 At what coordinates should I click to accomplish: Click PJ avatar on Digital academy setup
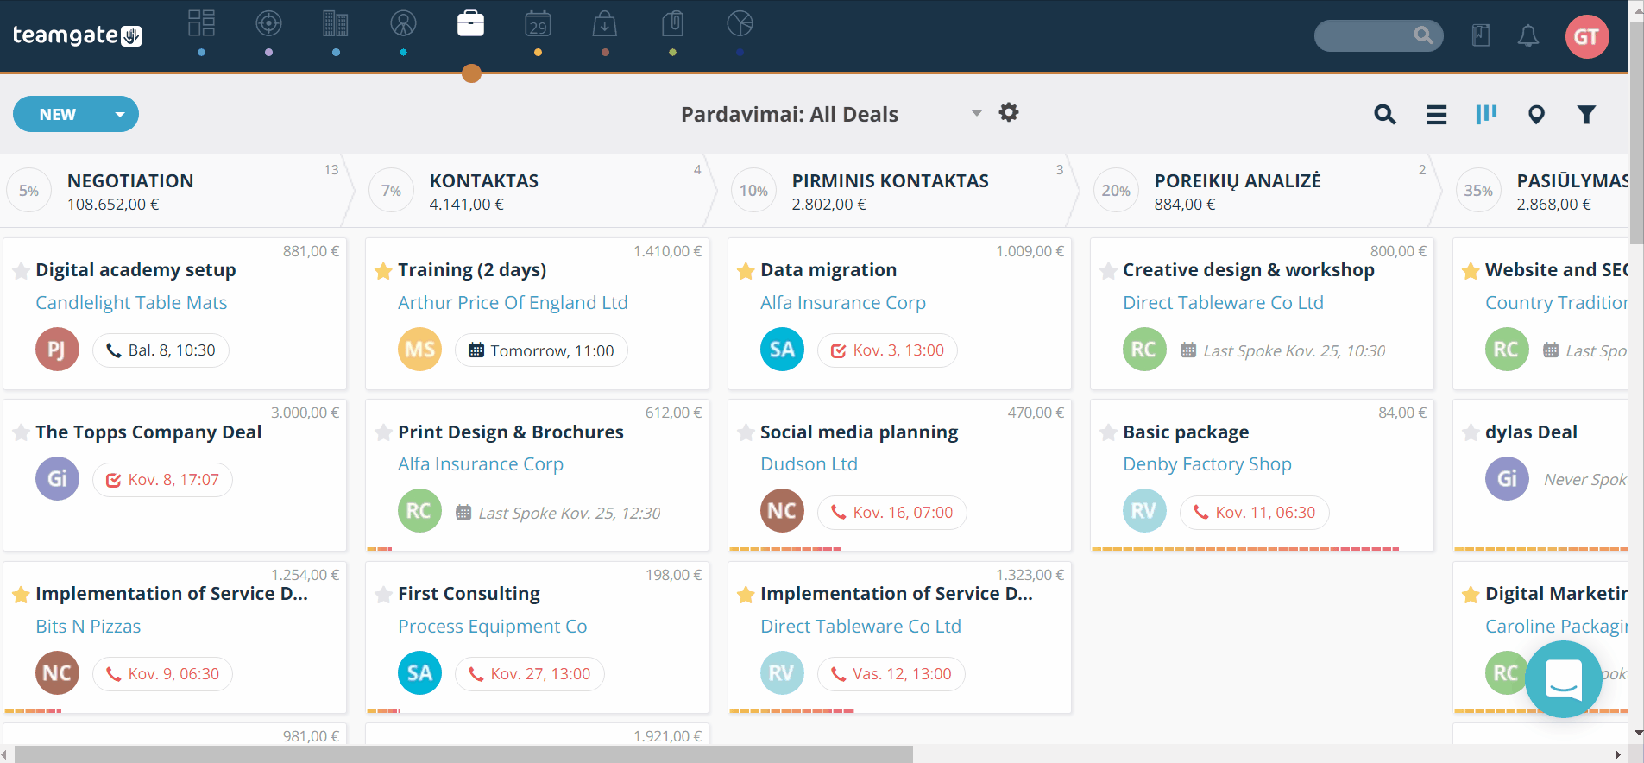tap(57, 350)
